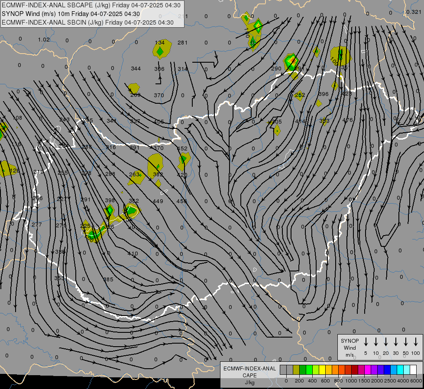The image size is (424, 389).
Task: Pick the deep blue CAPE legend swatch
Action: pos(387,370)
